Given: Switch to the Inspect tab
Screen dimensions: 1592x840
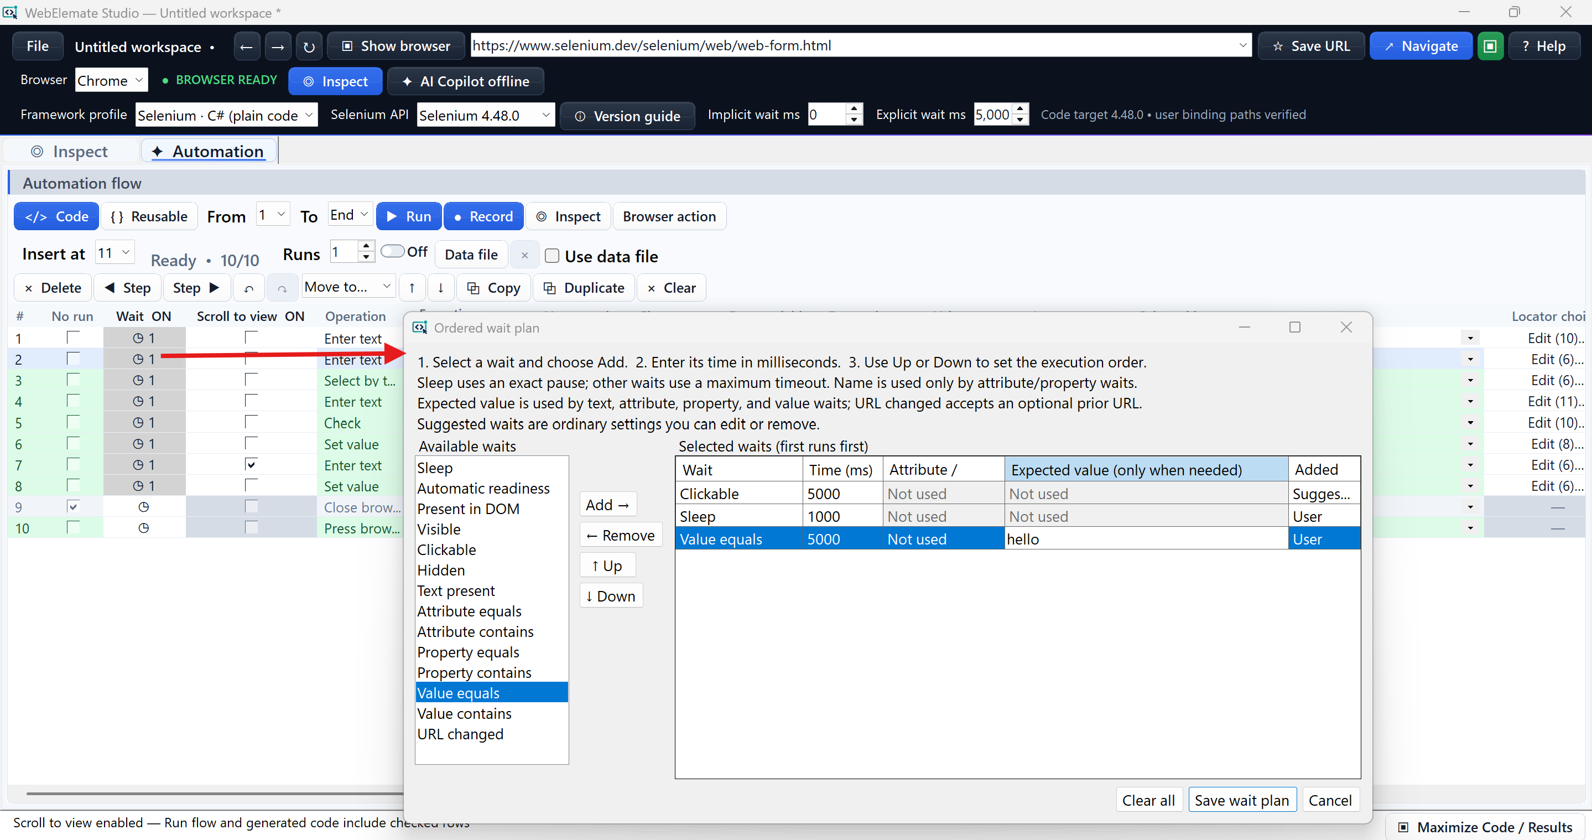Looking at the screenshot, I should tap(70, 152).
